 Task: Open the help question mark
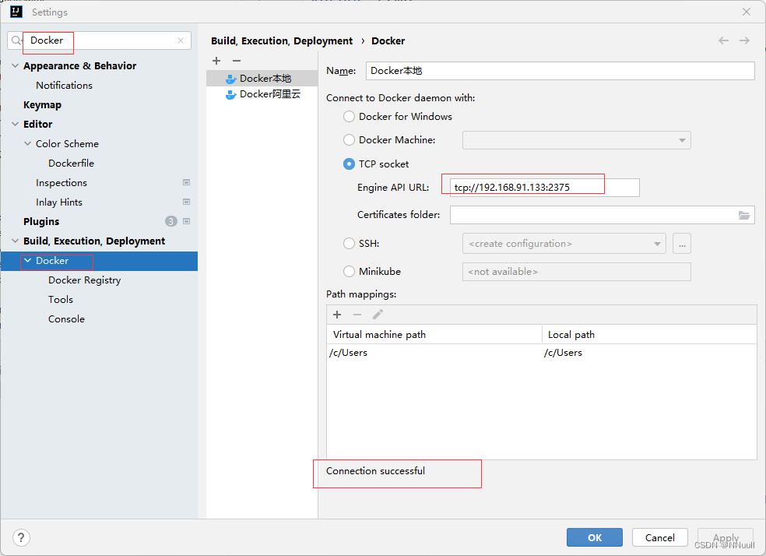[x=21, y=538]
